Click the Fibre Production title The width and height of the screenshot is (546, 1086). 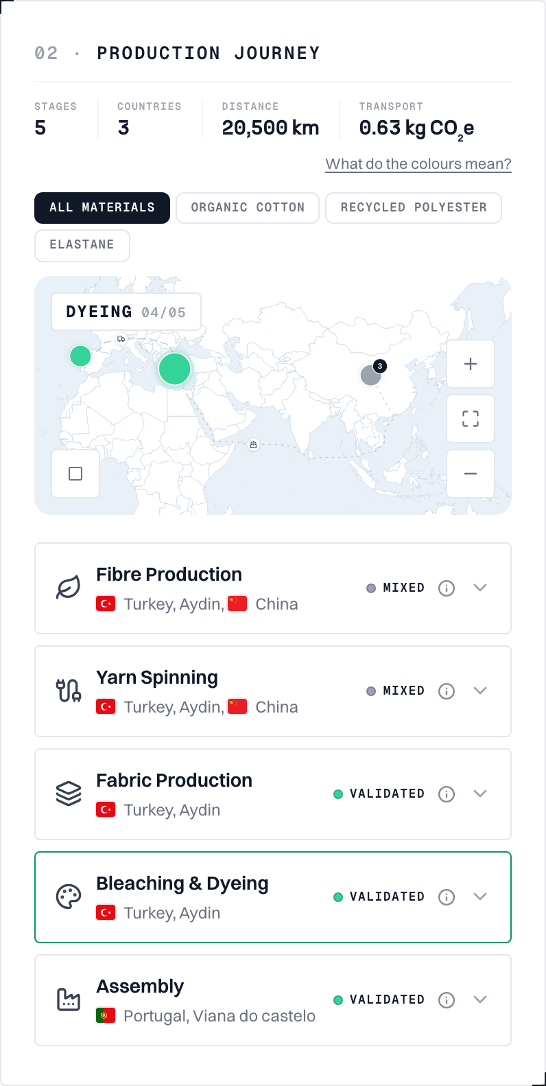click(x=169, y=575)
